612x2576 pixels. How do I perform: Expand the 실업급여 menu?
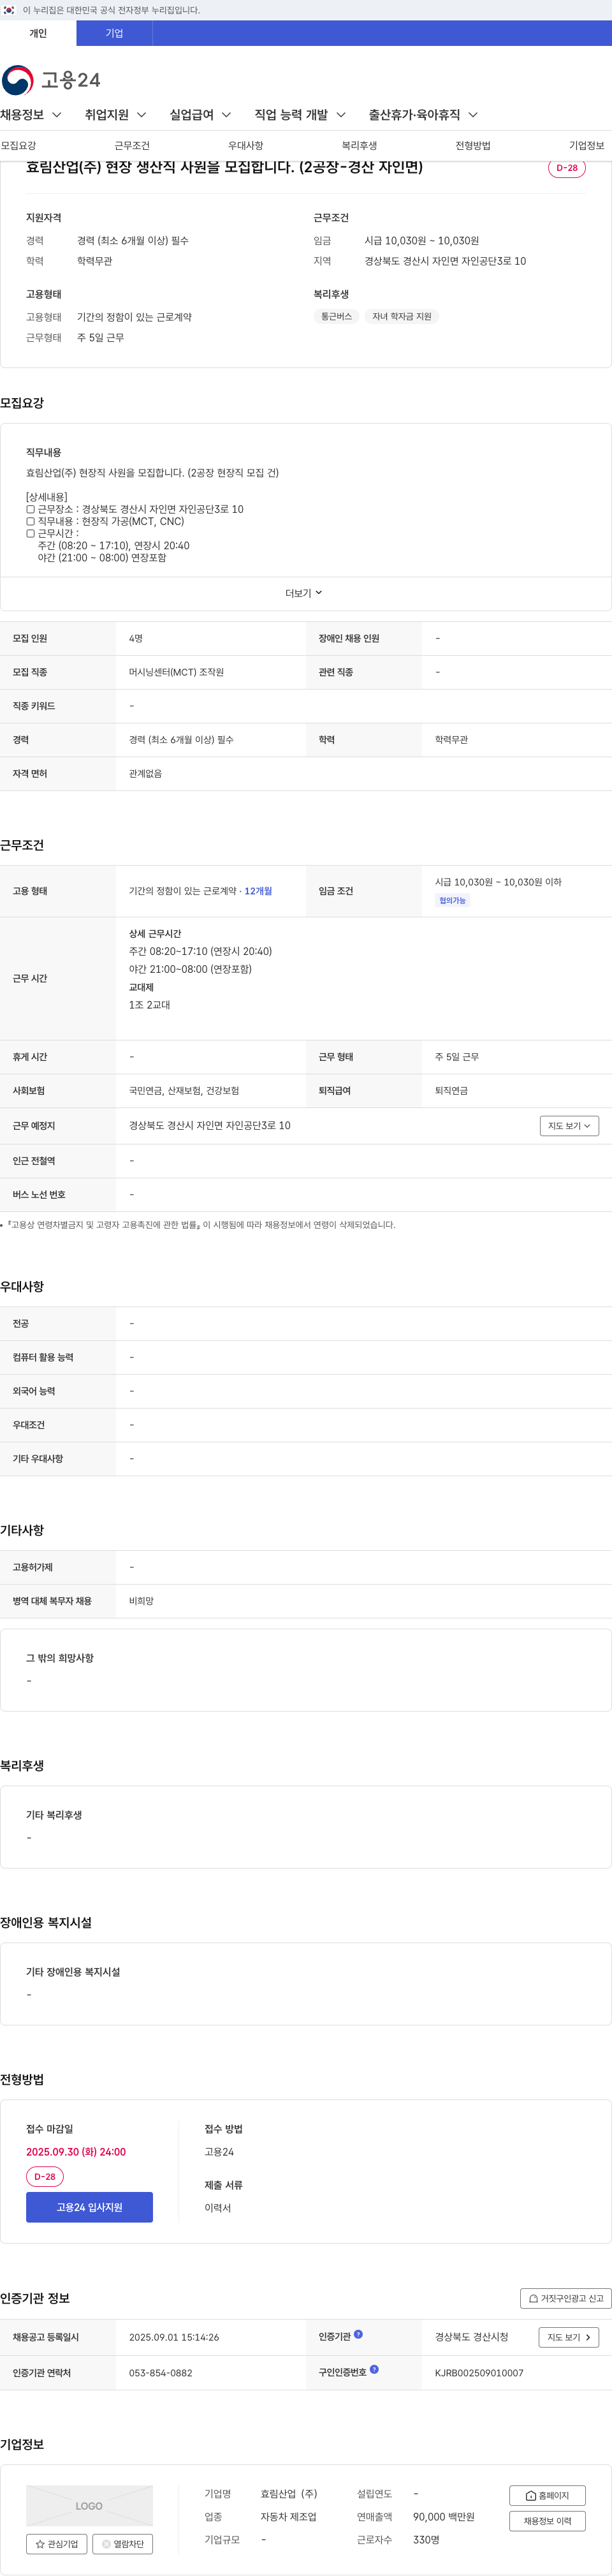[x=200, y=115]
